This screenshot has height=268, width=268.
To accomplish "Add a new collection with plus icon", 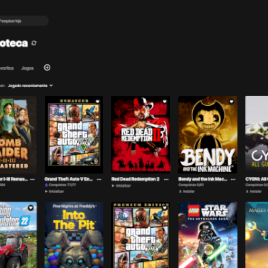I will (47, 68).
